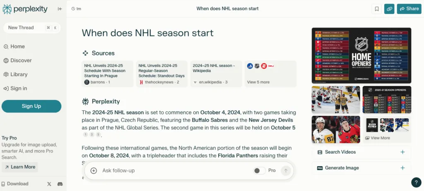Click the Share button
The height and width of the screenshot is (191, 424).
click(x=409, y=9)
